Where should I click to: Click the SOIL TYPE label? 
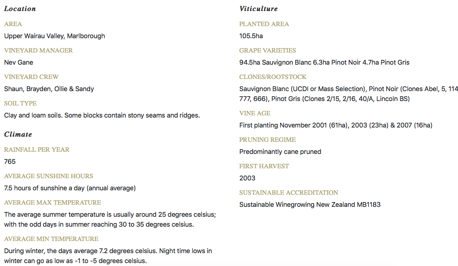point(21,104)
